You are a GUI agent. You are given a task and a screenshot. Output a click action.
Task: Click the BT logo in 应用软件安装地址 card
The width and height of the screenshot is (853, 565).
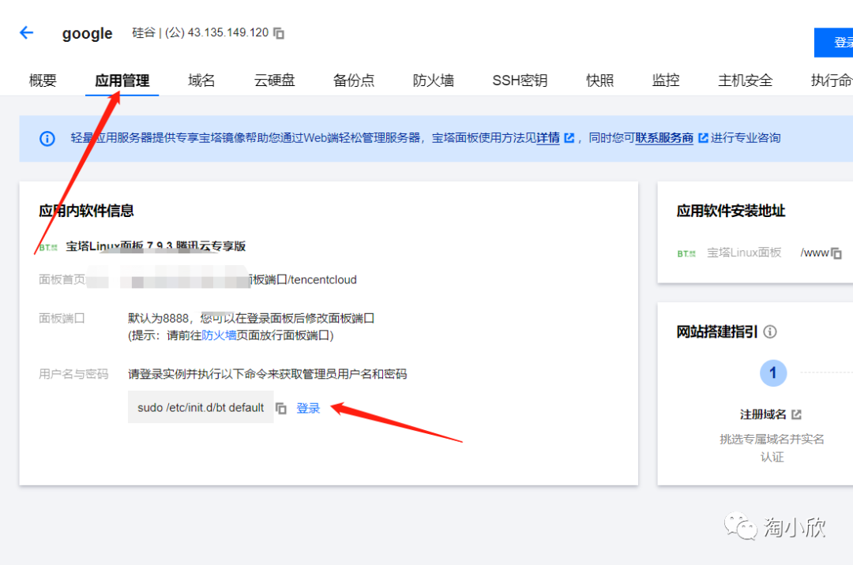pyautogui.click(x=686, y=253)
